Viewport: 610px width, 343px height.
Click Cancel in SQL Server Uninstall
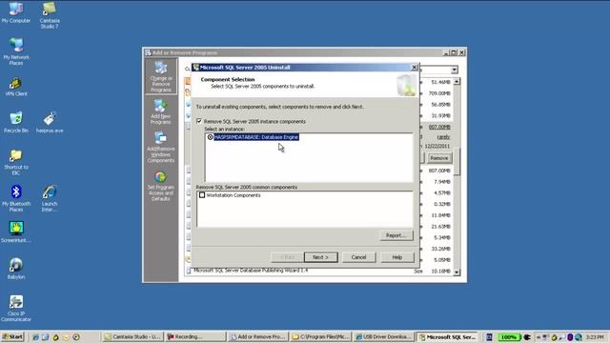pos(358,257)
